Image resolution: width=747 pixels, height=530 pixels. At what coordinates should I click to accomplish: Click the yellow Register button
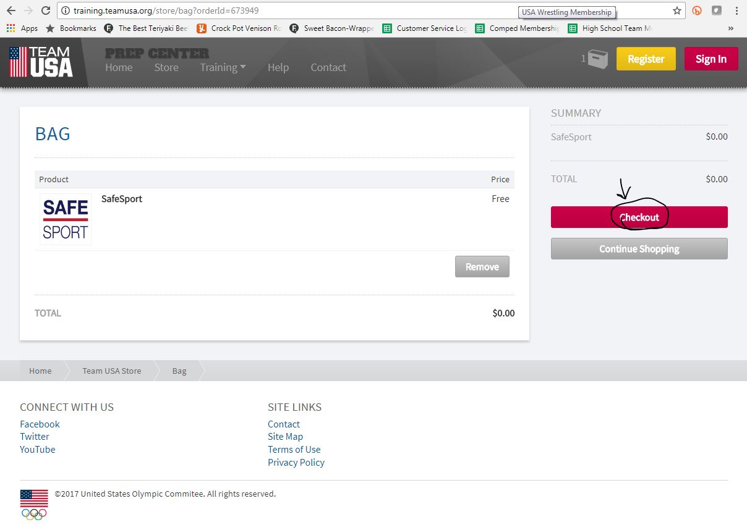646,59
